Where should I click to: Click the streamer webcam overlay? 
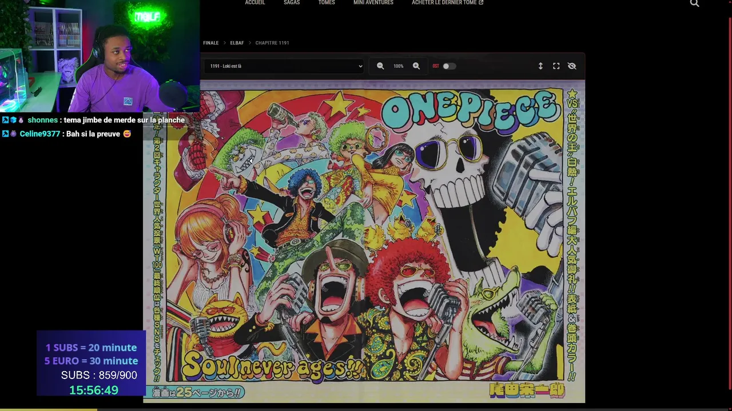click(100, 56)
